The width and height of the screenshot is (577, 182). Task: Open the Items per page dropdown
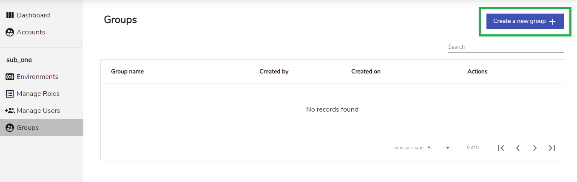440,148
